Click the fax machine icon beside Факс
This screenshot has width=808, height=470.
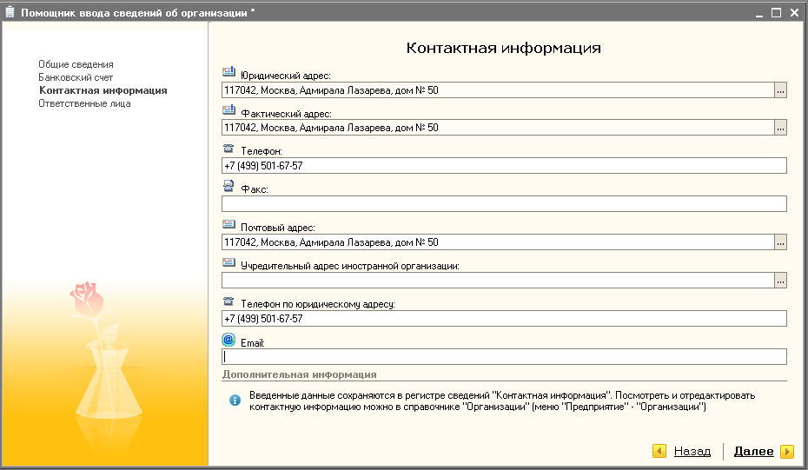click(228, 186)
